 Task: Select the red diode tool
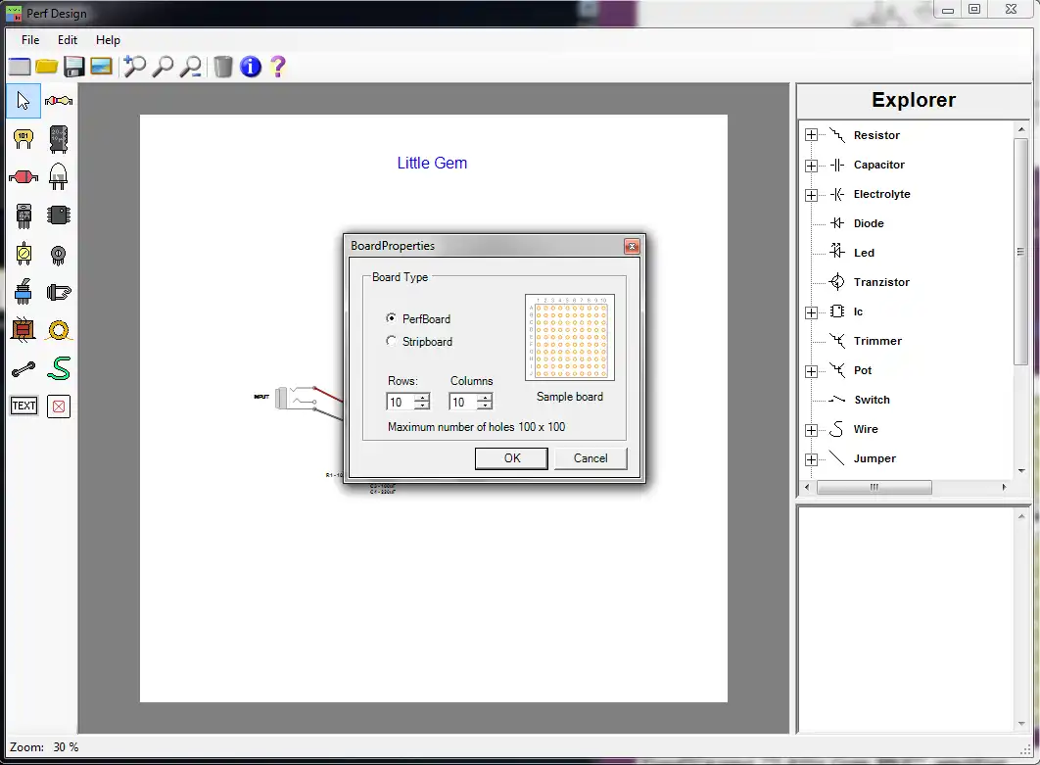(24, 177)
